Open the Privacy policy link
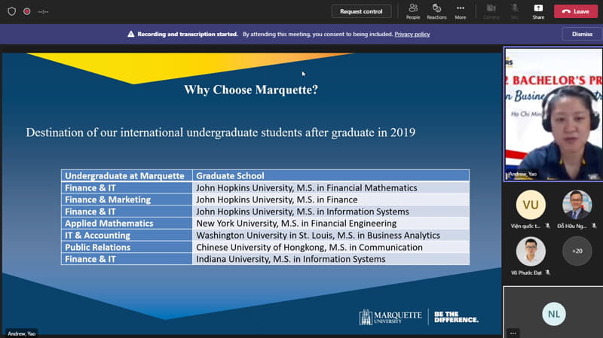 pyautogui.click(x=412, y=34)
